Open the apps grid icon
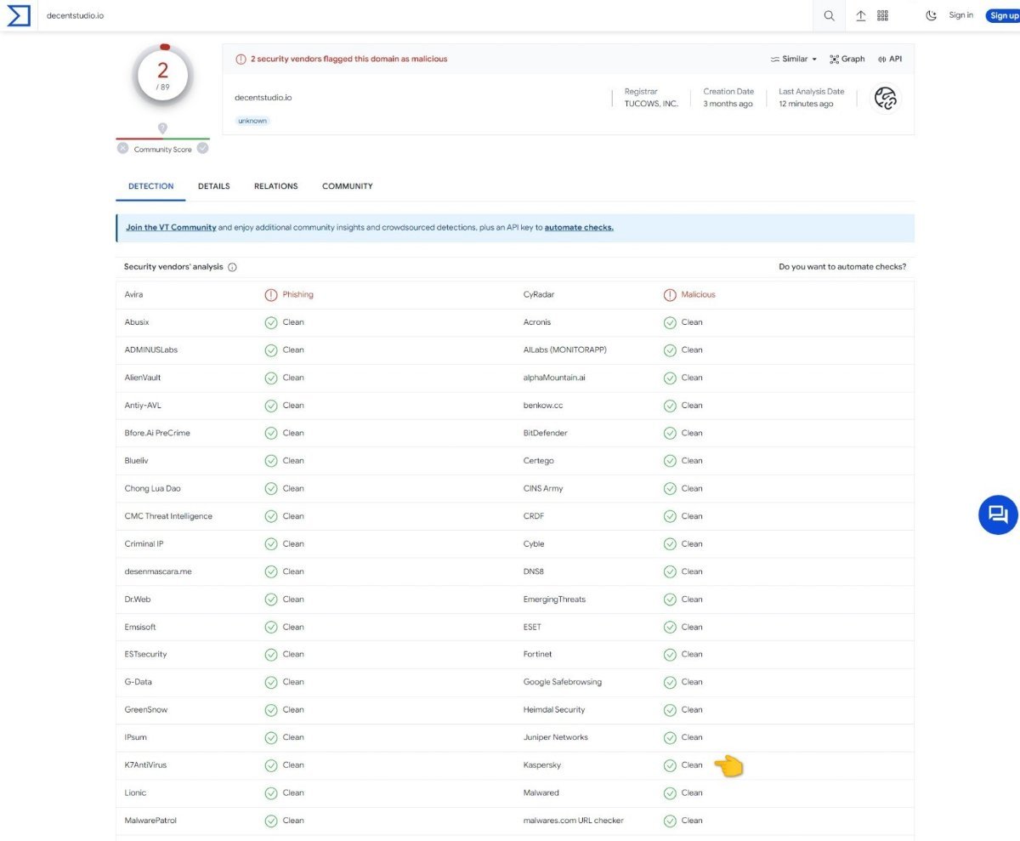1020x841 pixels. [x=882, y=15]
